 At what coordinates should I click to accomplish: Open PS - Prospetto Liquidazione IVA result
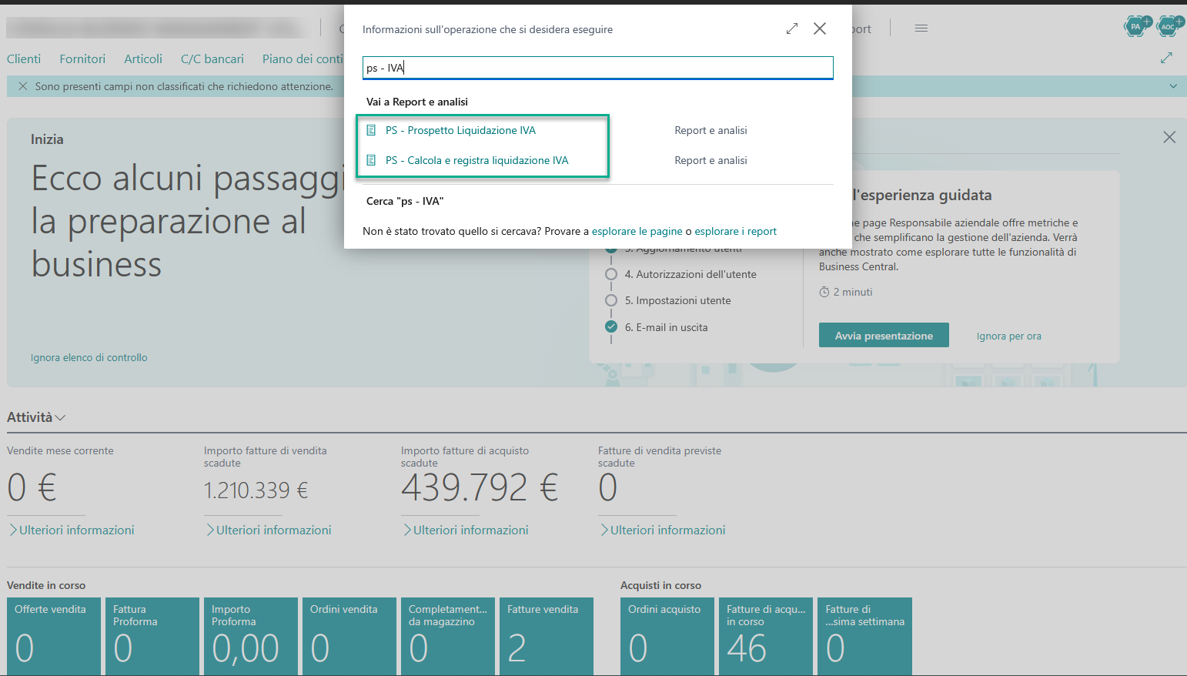pos(460,130)
